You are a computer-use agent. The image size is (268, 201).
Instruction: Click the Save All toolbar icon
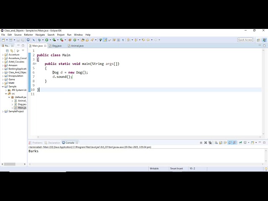point(23,40)
